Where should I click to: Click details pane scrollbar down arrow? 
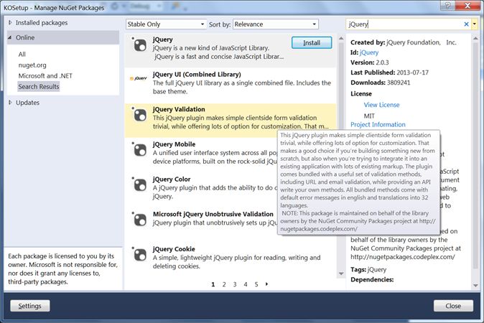click(475, 286)
